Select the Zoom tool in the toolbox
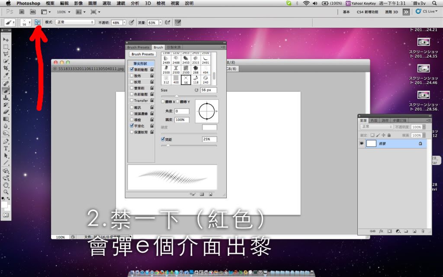 (6, 191)
